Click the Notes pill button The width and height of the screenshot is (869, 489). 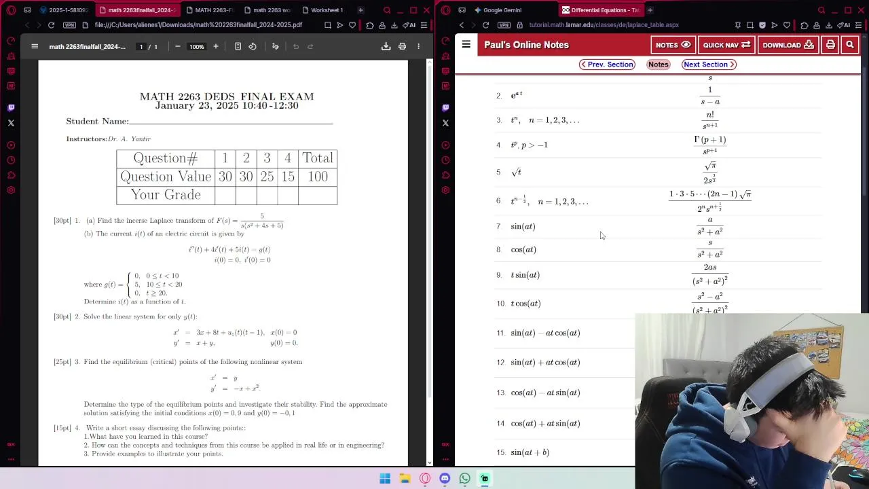click(x=659, y=65)
